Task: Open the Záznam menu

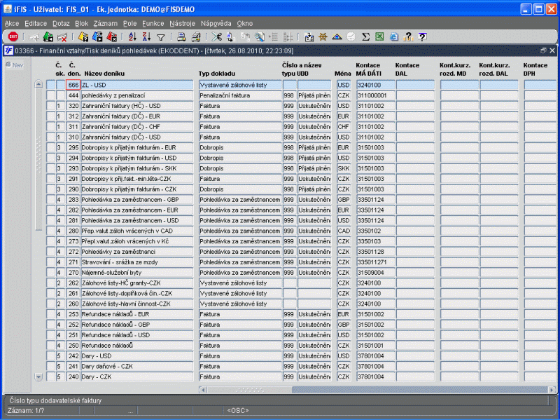Action: click(x=106, y=24)
